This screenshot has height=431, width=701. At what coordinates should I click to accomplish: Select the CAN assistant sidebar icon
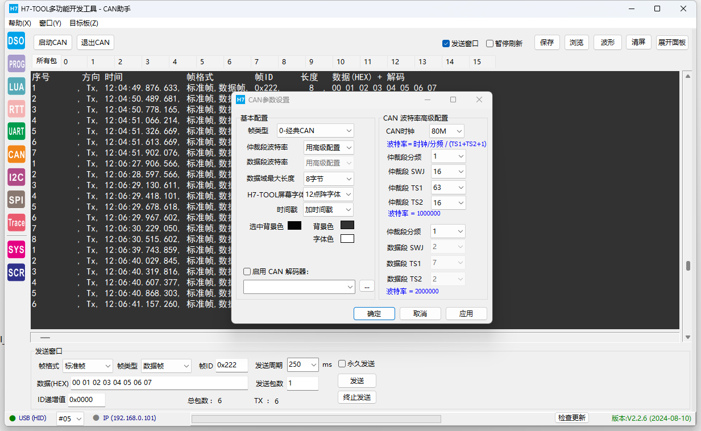16,154
